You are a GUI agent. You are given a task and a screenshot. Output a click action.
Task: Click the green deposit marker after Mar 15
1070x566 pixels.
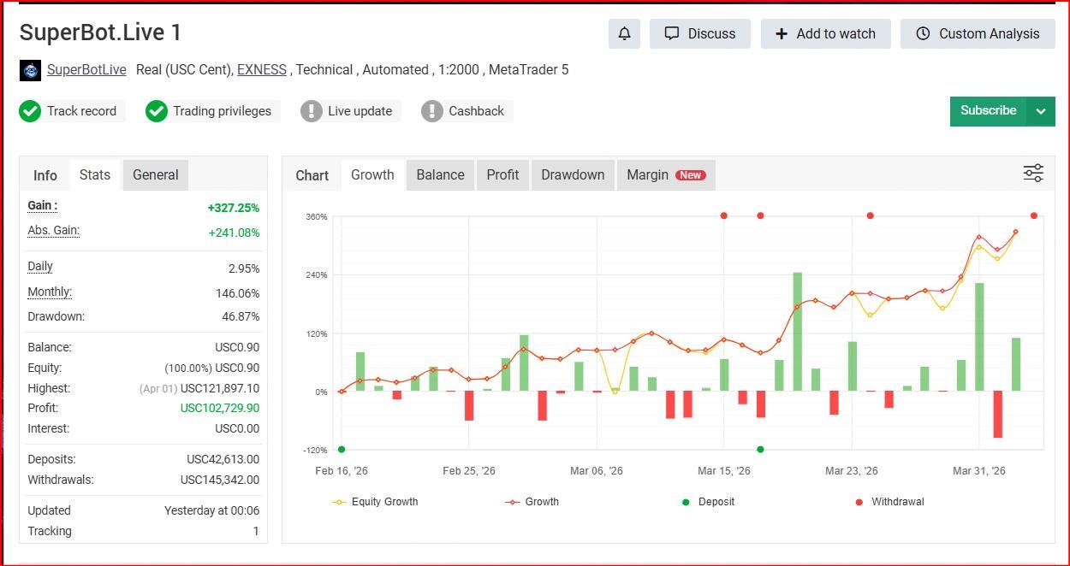point(760,450)
